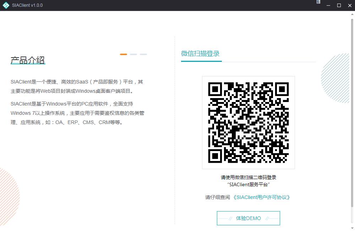Viewport: 355px width, 231px height.
Task: Click the WeChat login QR code image
Action: (x=248, y=122)
